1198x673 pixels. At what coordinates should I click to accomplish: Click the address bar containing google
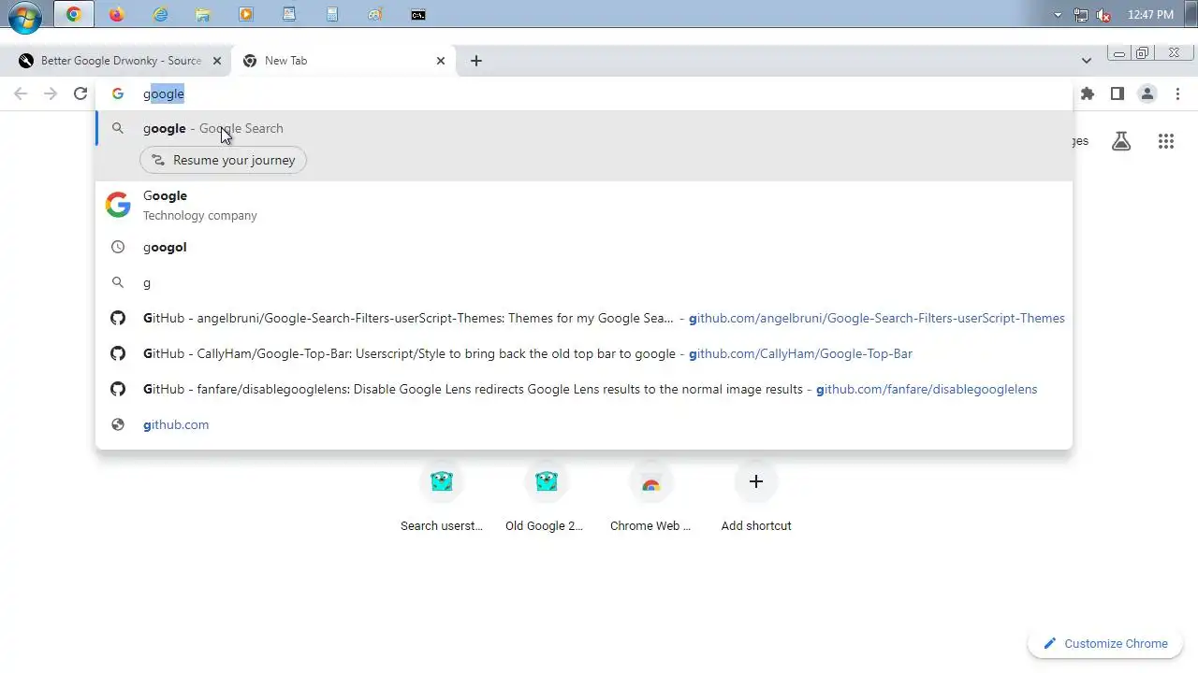[584, 93]
